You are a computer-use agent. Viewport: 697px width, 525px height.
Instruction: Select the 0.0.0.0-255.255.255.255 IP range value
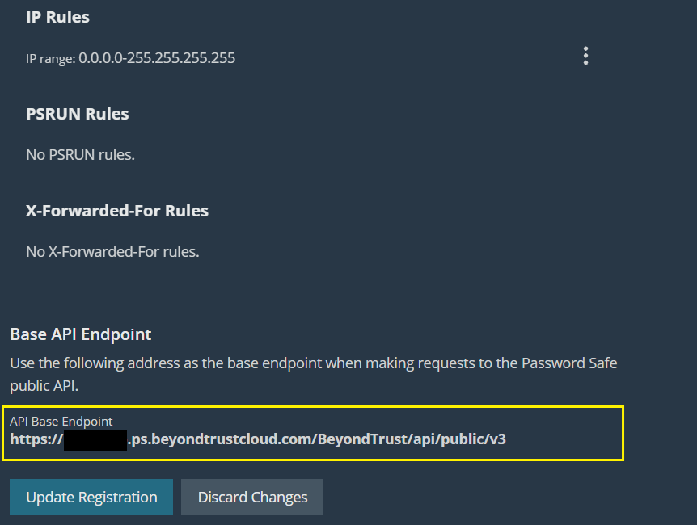coord(157,58)
